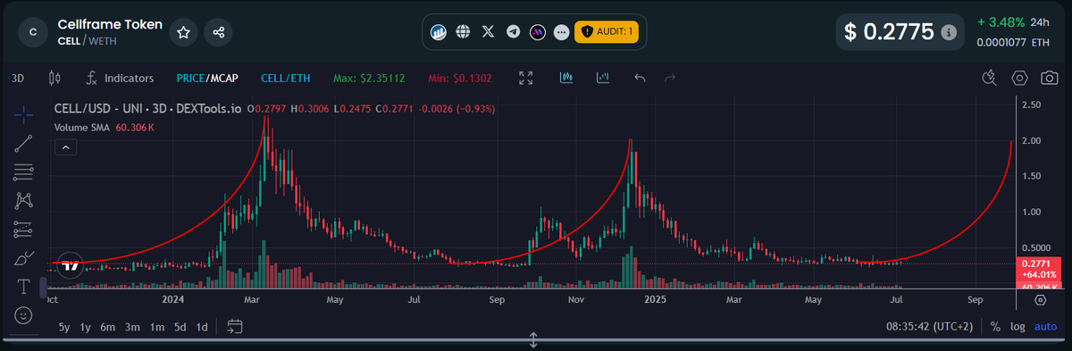Redo the chart action

coord(670,78)
